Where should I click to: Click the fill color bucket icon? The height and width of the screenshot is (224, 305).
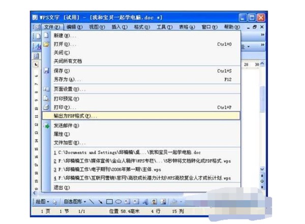click(174, 202)
